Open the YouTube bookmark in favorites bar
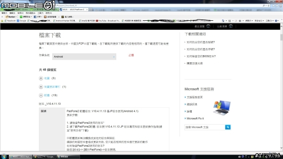The width and height of the screenshot is (283, 159). [x=108, y=21]
